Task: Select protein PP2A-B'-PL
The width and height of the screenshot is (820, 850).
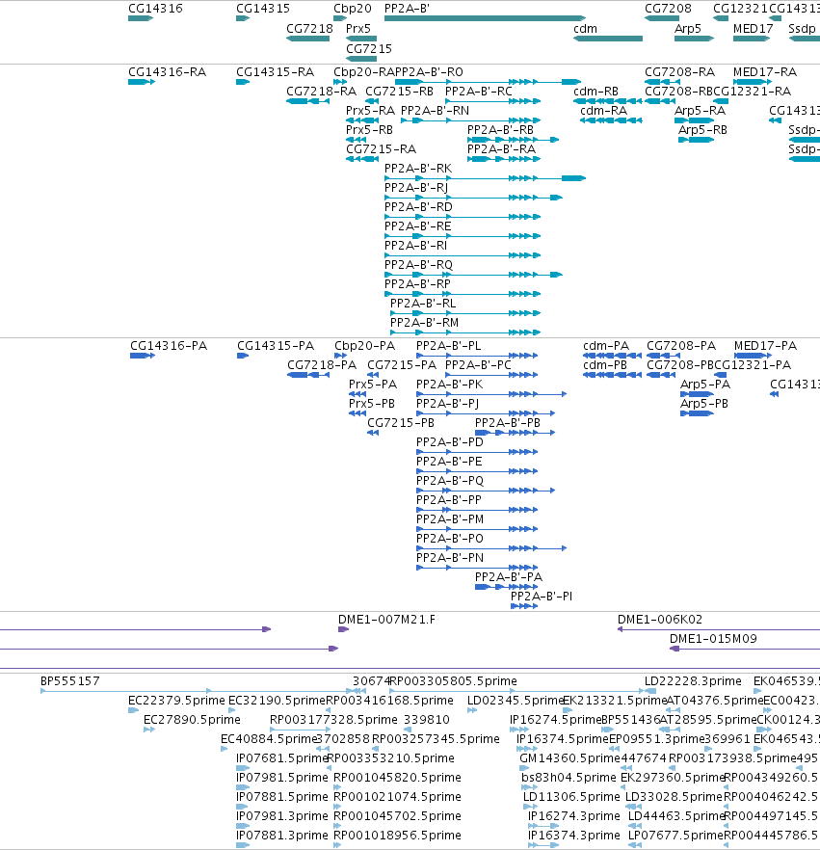Action: [449, 346]
